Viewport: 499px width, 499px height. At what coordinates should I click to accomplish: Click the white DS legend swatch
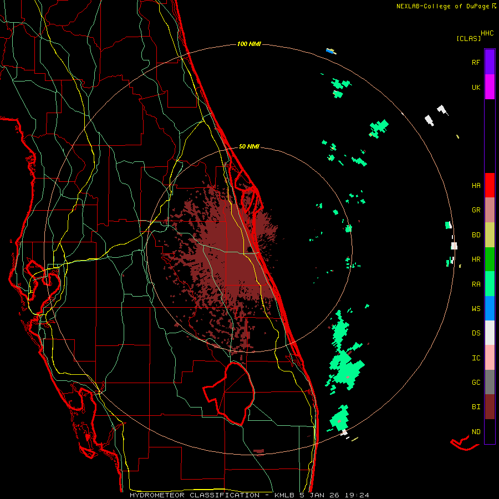pyautogui.click(x=490, y=333)
